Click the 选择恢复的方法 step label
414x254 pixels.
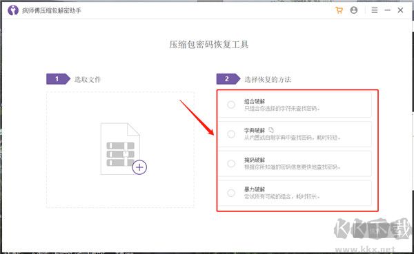[268, 79]
